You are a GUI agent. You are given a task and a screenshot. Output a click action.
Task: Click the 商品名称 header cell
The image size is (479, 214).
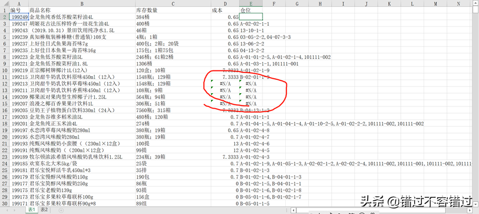[x=82, y=10]
